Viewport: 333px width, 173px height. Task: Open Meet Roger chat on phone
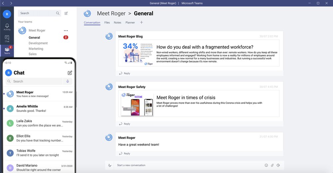coord(39,94)
